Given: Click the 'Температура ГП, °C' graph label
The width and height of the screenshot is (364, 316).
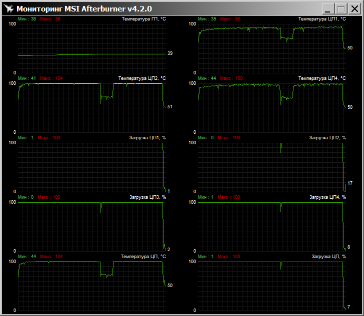Looking at the screenshot, I should 144,19.
